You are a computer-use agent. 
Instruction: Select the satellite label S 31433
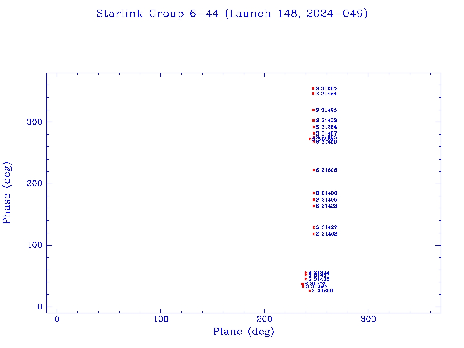[326, 121]
